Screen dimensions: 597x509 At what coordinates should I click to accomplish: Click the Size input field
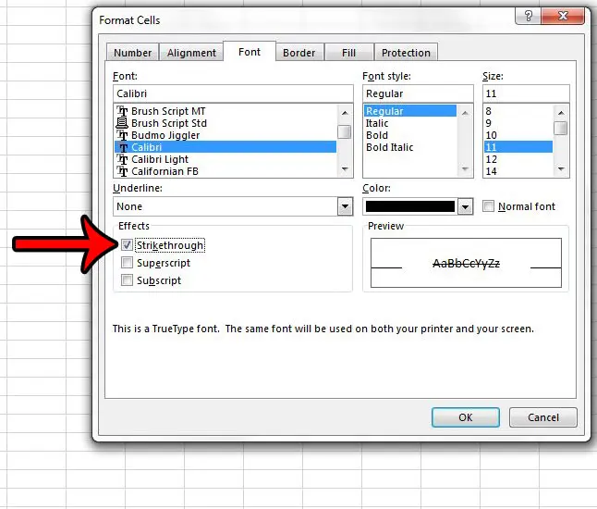pos(526,93)
